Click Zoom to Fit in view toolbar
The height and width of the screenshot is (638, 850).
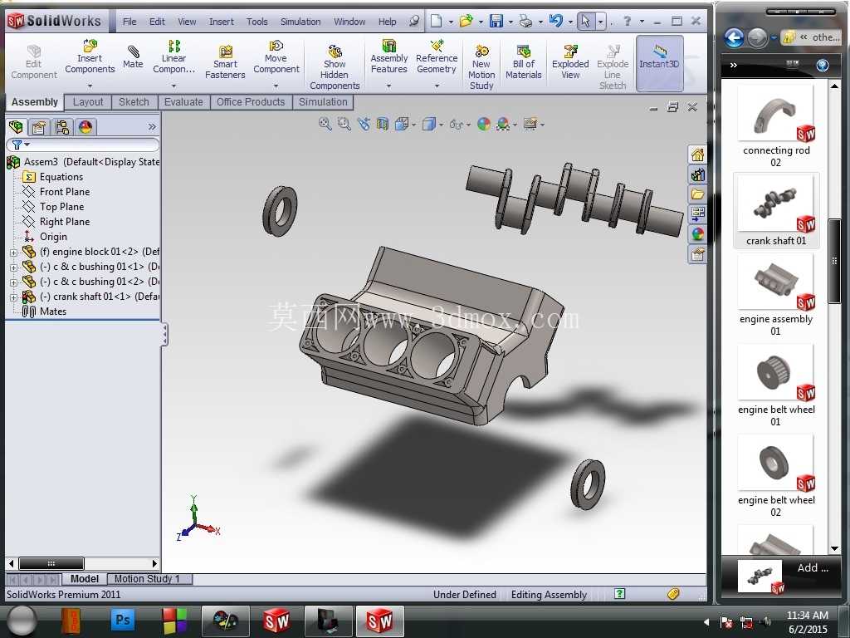325,125
